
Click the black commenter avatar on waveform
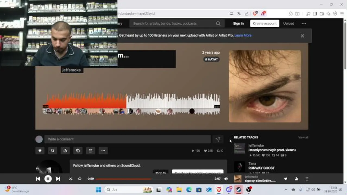tap(192, 111)
